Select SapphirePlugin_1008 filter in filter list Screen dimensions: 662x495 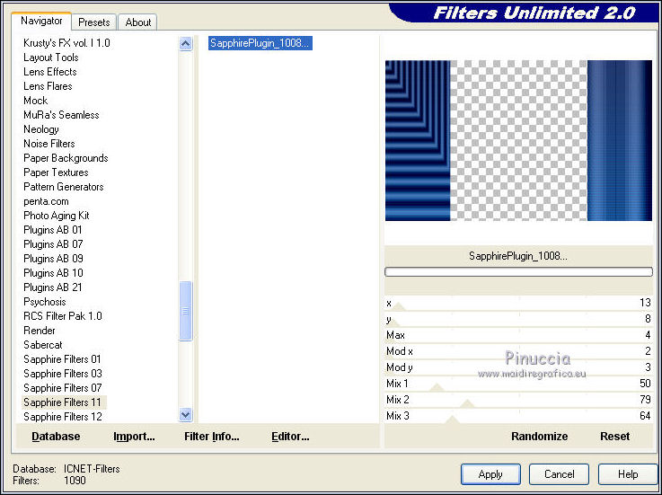[x=260, y=43]
